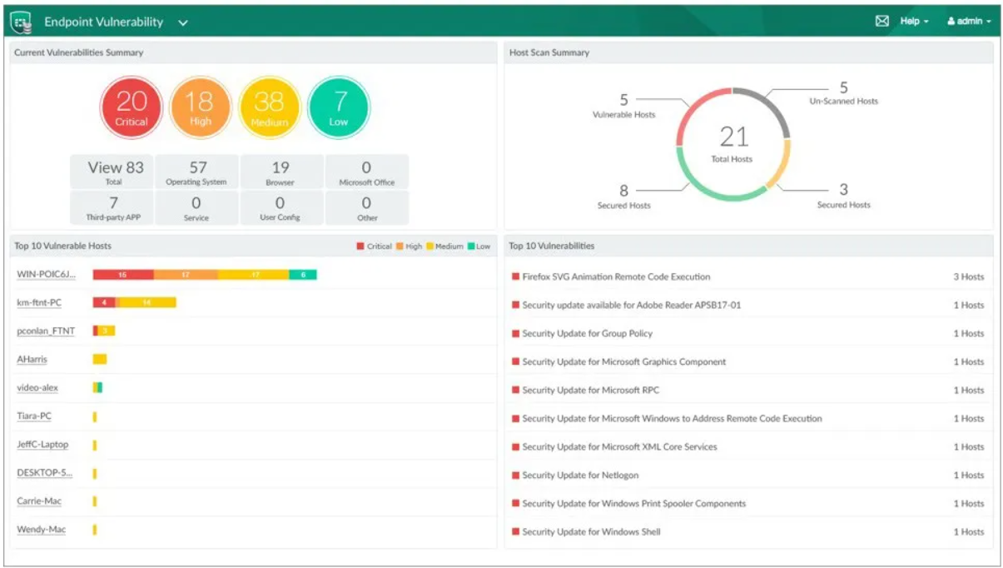Click the green Low vulnerabilities circle
The width and height of the screenshot is (1003, 568).
[x=339, y=107]
